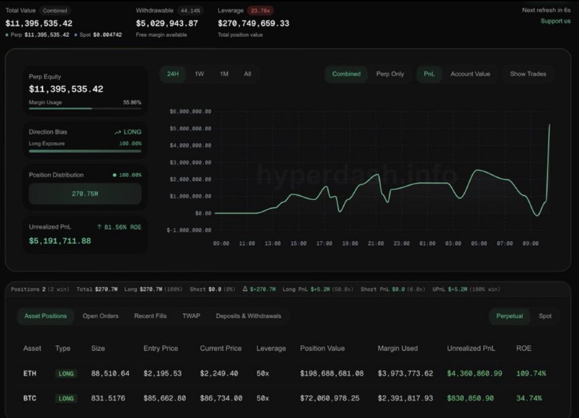
Task: Click the Margin Usage progress bar
Action: pyautogui.click(x=85, y=108)
